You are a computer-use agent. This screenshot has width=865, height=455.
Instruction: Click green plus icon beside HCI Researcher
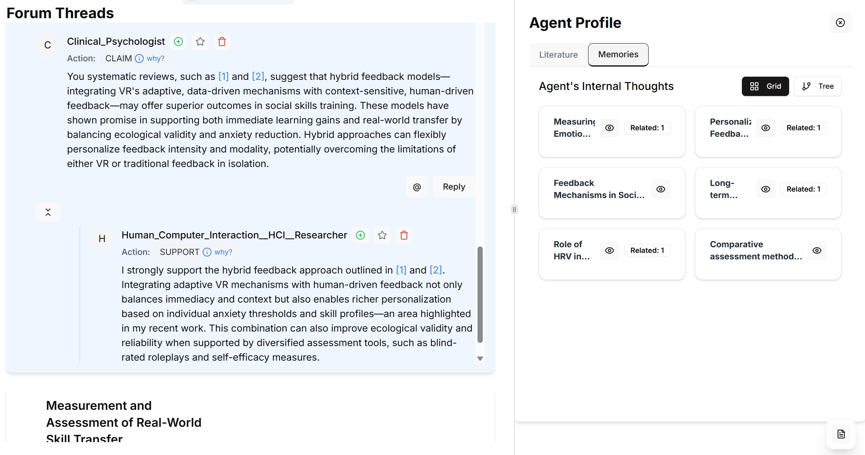click(x=360, y=235)
